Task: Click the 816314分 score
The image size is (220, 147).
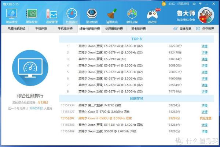Action: [175, 59]
